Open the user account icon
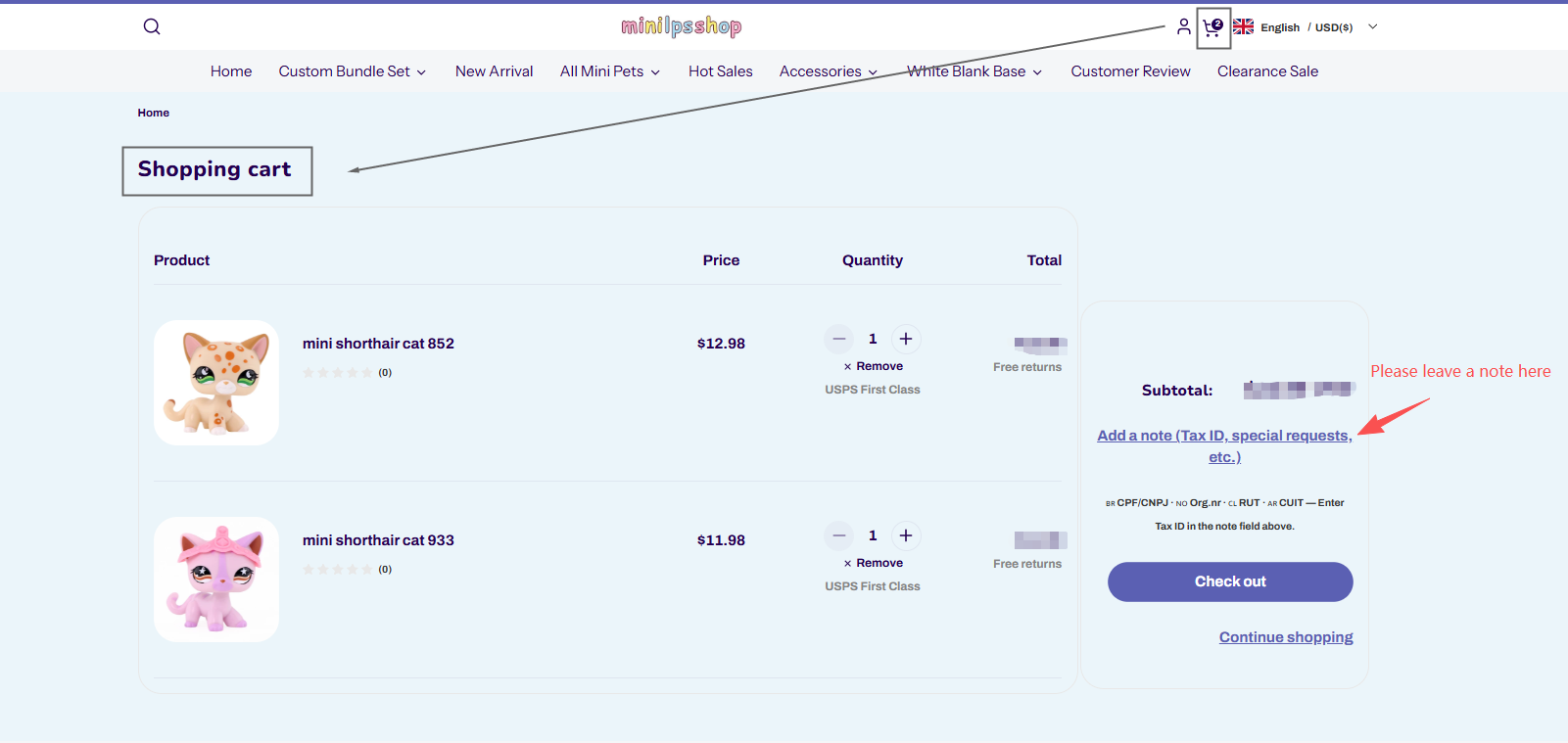The width and height of the screenshot is (1568, 743). pos(1184,26)
